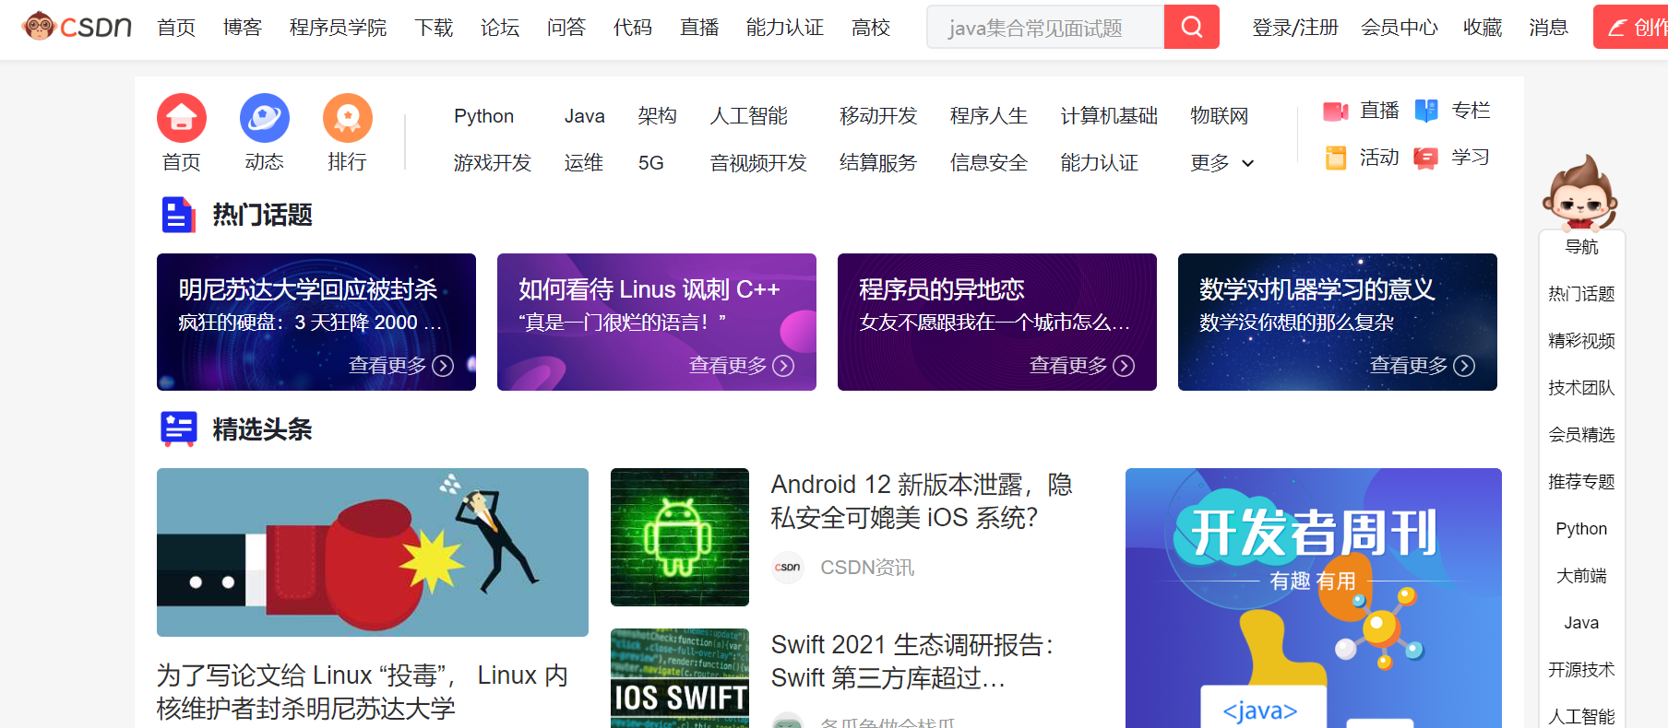Jump to 大前端 in side navigation
Viewport: 1668px width, 728px height.
coord(1581,576)
